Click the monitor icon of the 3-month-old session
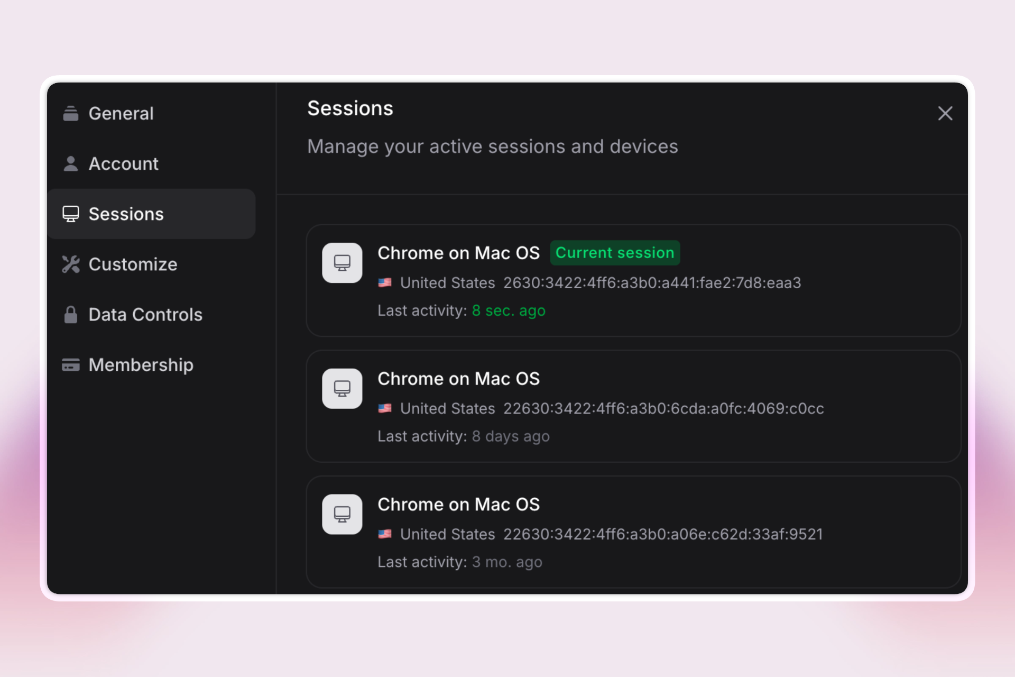The width and height of the screenshot is (1015, 677). click(342, 514)
